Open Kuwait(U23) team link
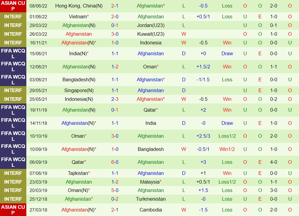 pos(151,34)
